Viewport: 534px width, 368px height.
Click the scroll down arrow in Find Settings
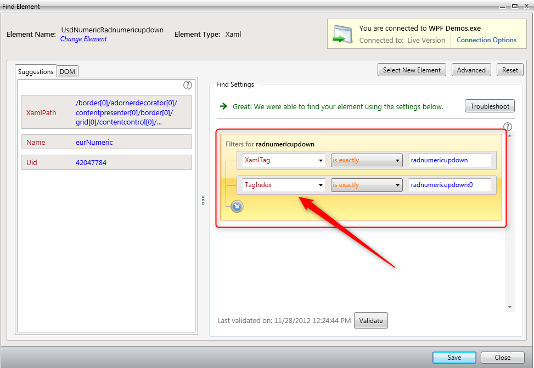pyautogui.click(x=509, y=307)
